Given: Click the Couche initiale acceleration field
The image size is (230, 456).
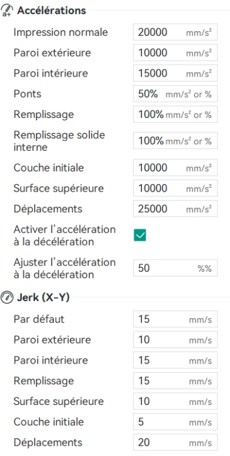Looking at the screenshot, I should tap(175, 168).
